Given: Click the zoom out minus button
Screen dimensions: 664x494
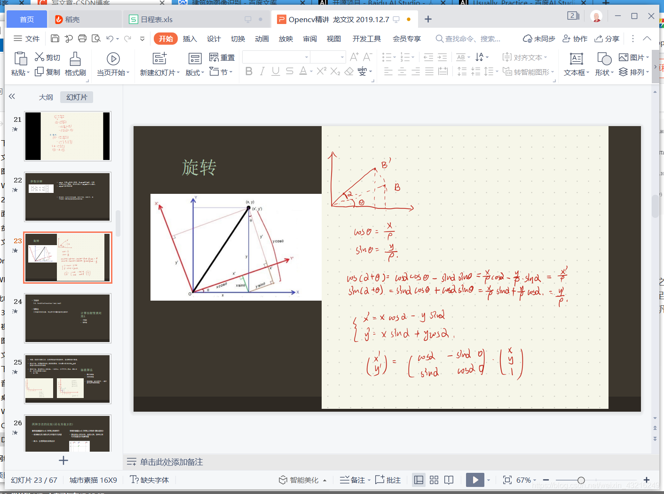Looking at the screenshot, I should click(x=545, y=480).
